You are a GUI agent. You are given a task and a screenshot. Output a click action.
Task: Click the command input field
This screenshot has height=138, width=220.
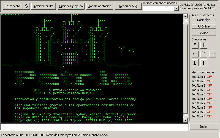tap(94, 126)
